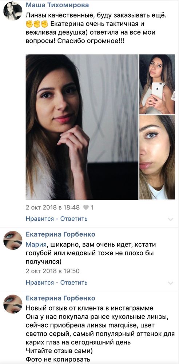
Task: Open Маша Тихомирова's profile avatar
Action: pyautogui.click(x=13, y=11)
